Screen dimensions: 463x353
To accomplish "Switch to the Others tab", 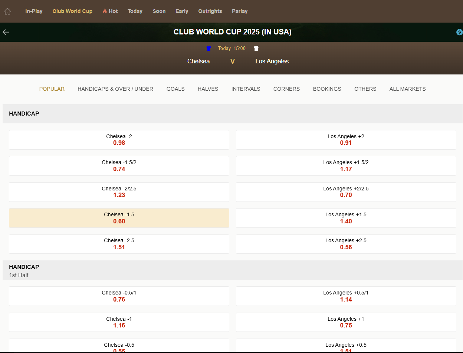I will (x=365, y=89).
